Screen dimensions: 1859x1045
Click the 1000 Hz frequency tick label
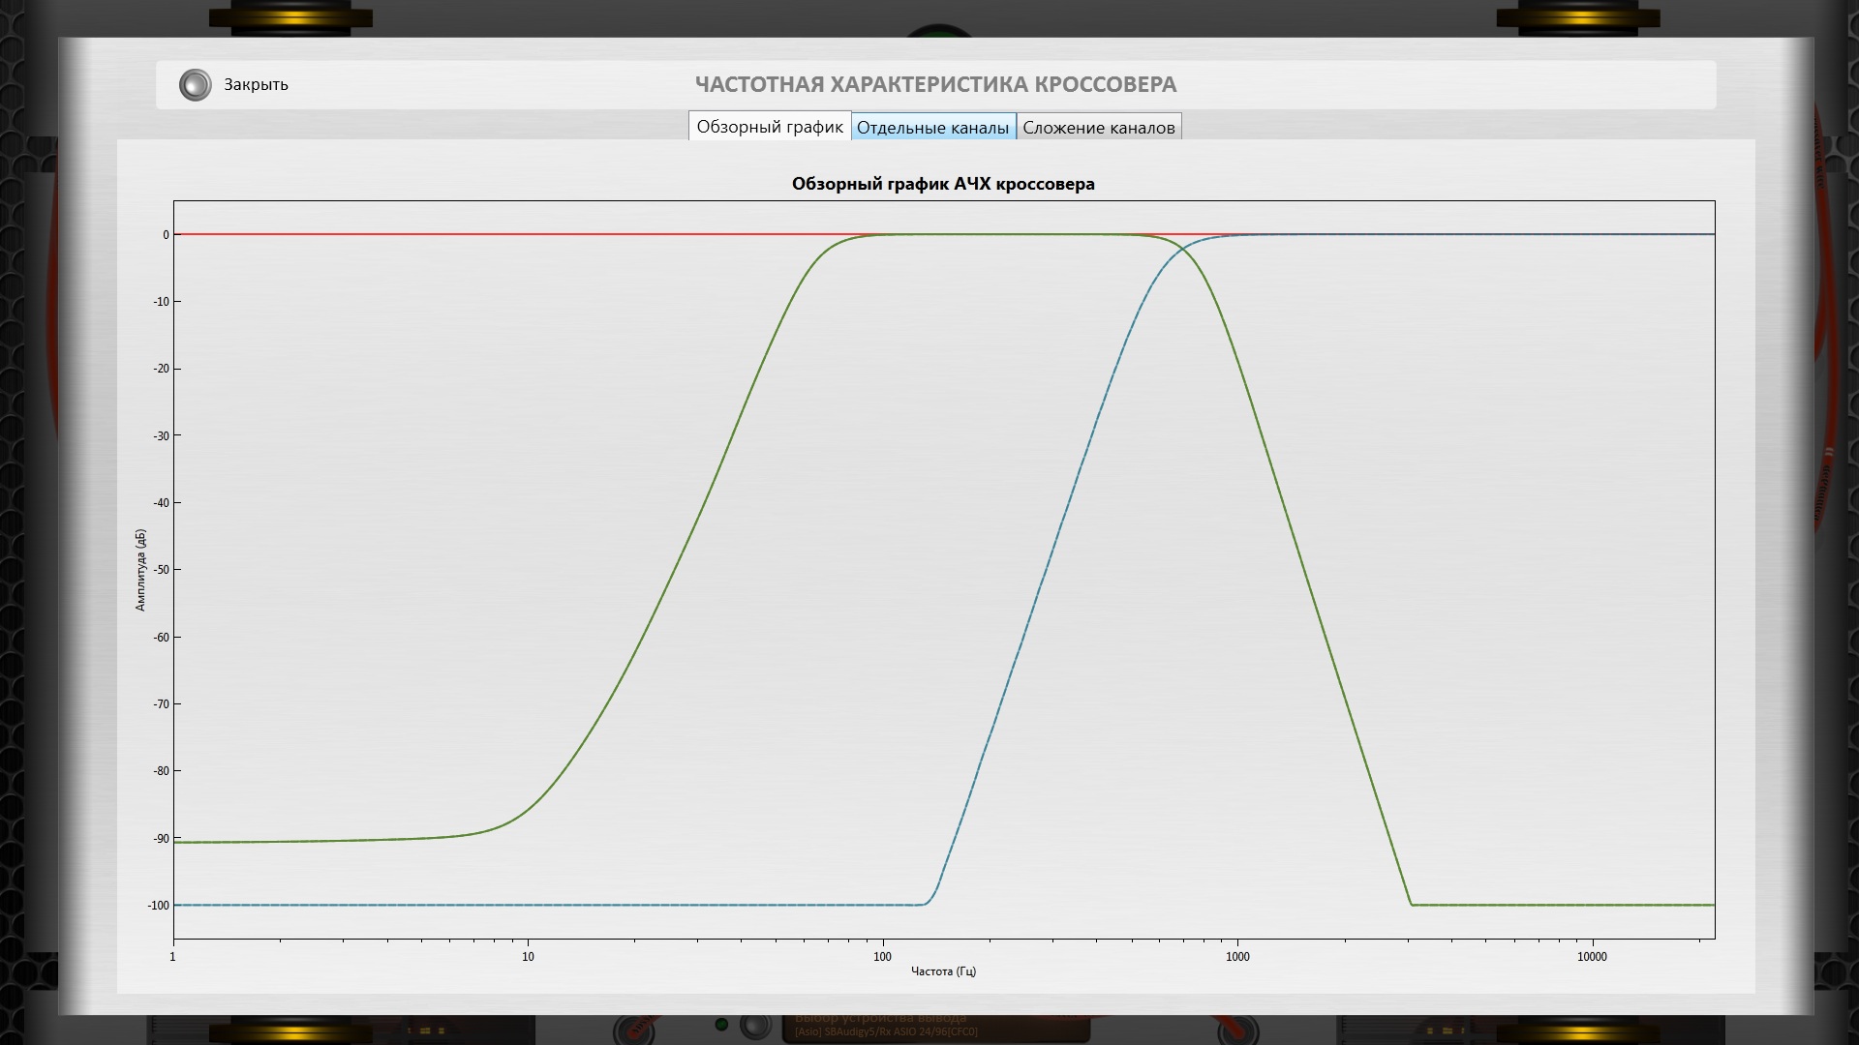coord(1237,957)
